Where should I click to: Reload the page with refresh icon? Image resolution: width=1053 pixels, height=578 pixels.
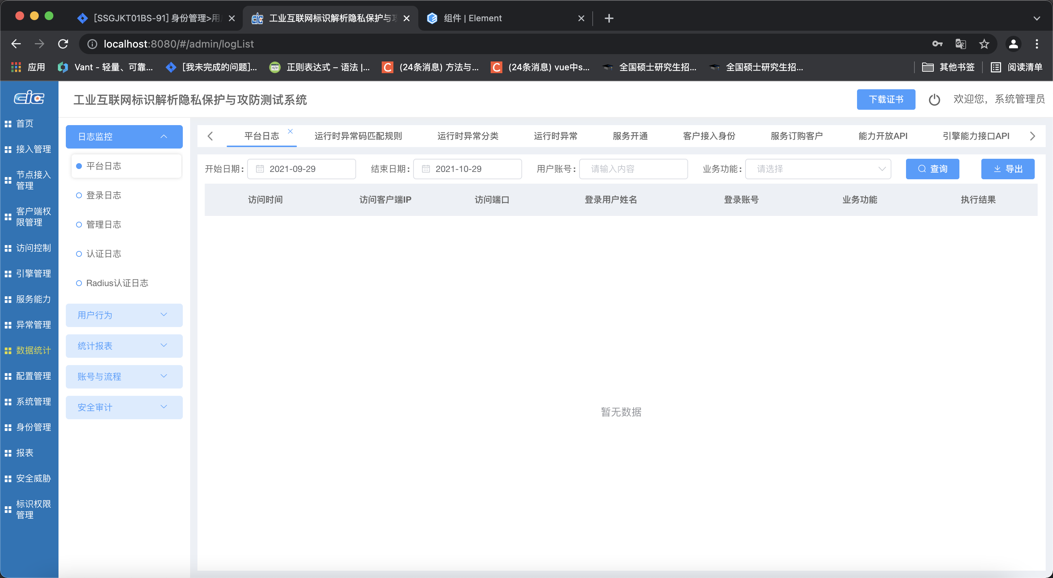coord(63,44)
